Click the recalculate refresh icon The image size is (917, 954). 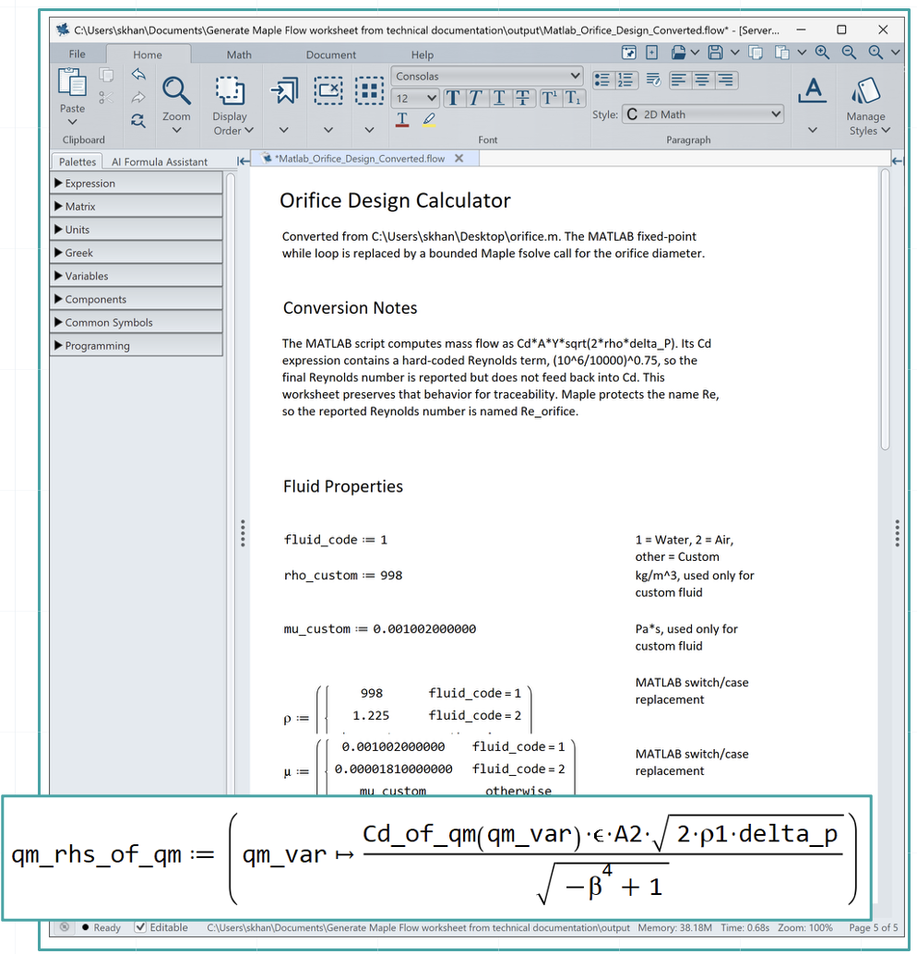point(138,121)
